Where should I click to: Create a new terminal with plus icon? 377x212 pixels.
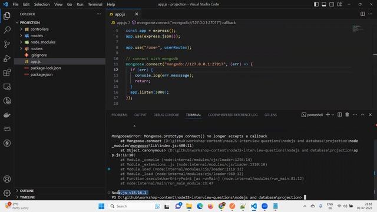point(328,115)
